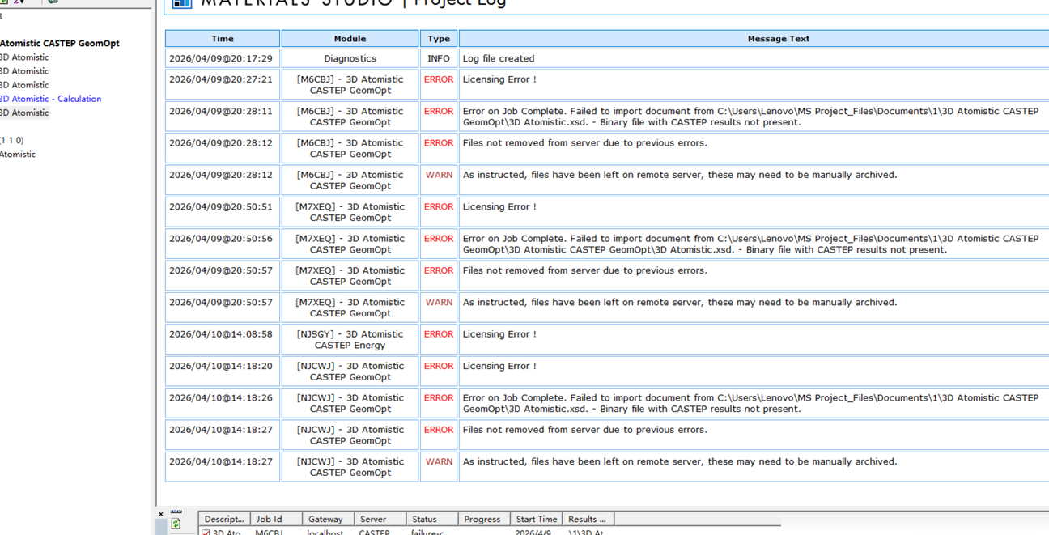This screenshot has height=535, width=1049.
Task: Click the refresh jobs icon in job explorer
Action: [176, 524]
